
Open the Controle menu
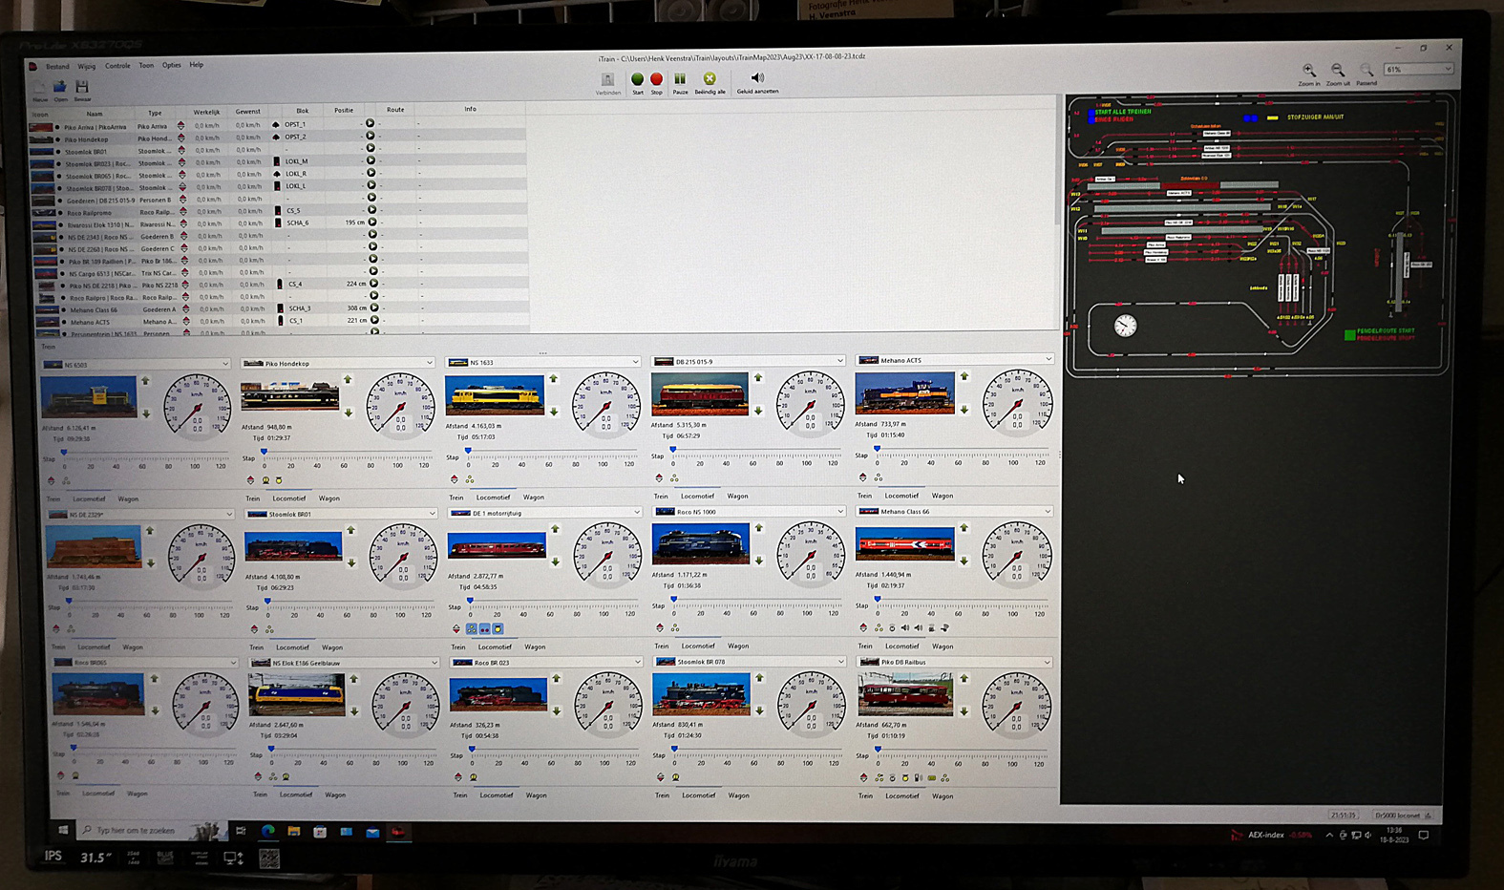point(117,66)
